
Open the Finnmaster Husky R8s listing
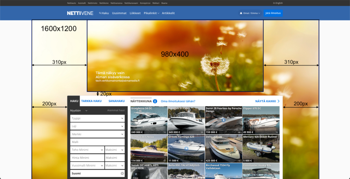pyautogui.click(x=261, y=171)
